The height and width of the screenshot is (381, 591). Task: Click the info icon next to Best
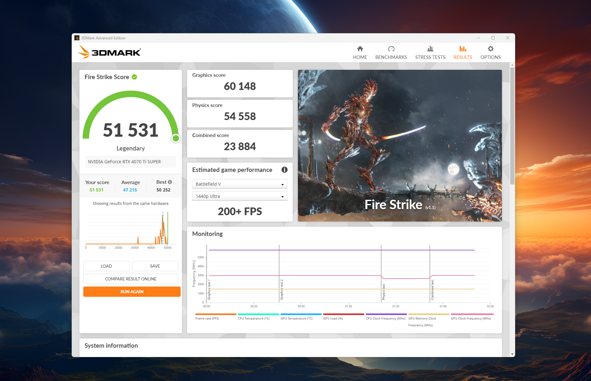(170, 182)
